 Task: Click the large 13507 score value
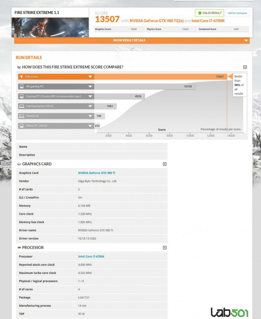click(x=107, y=19)
